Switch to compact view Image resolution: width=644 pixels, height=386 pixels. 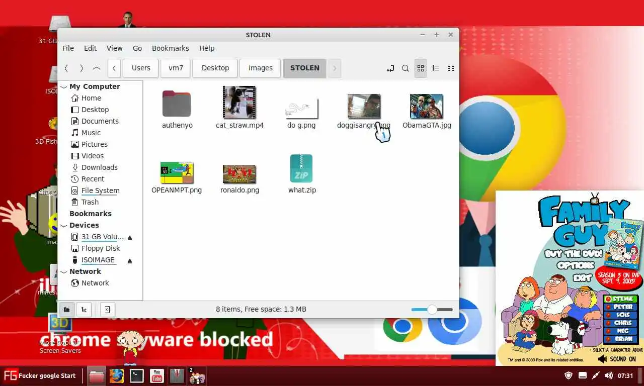pyautogui.click(x=451, y=68)
